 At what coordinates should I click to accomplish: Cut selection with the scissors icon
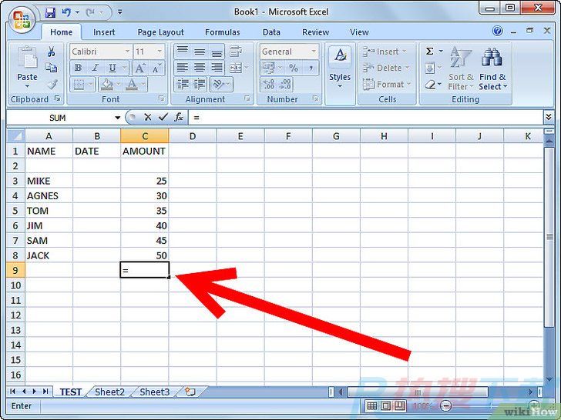(x=51, y=52)
